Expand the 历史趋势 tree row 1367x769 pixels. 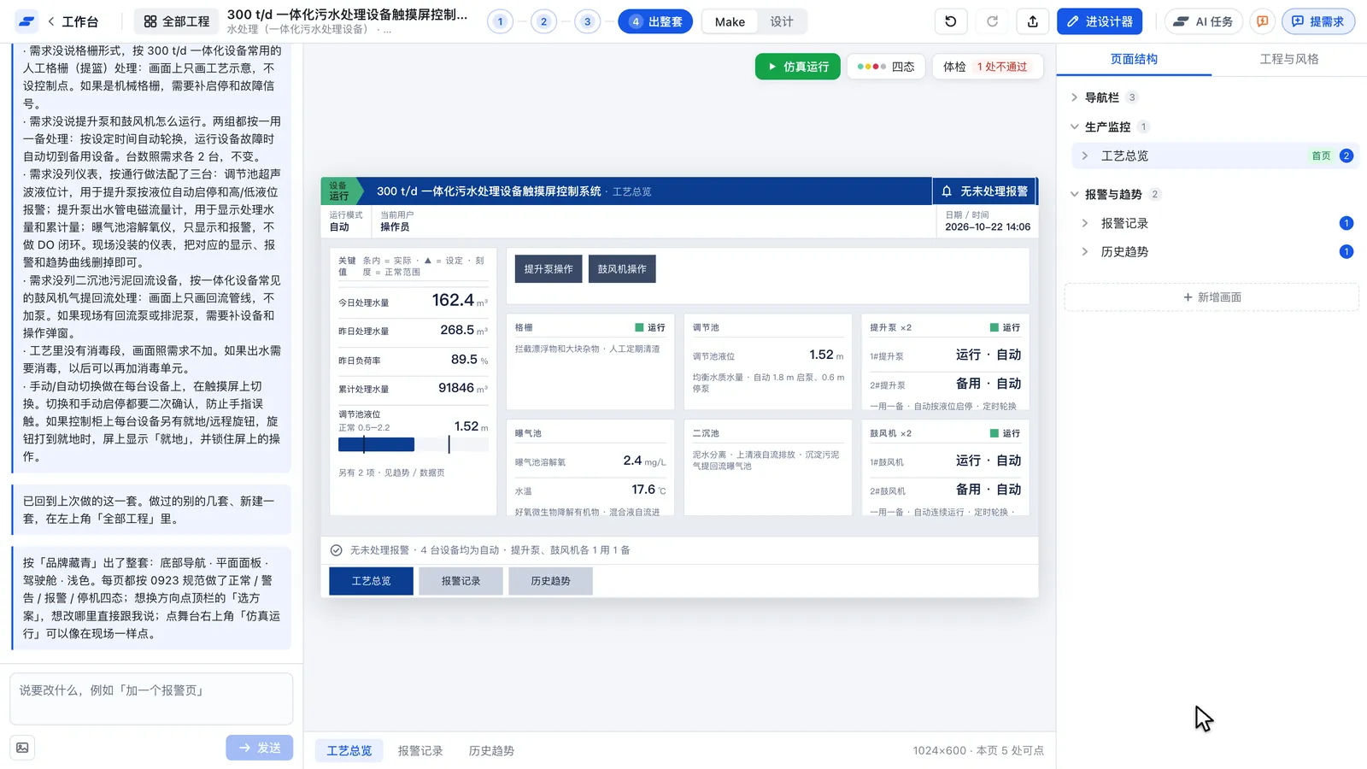[1085, 251]
